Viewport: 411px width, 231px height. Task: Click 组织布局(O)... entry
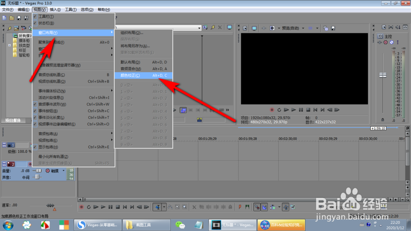pos(143,33)
